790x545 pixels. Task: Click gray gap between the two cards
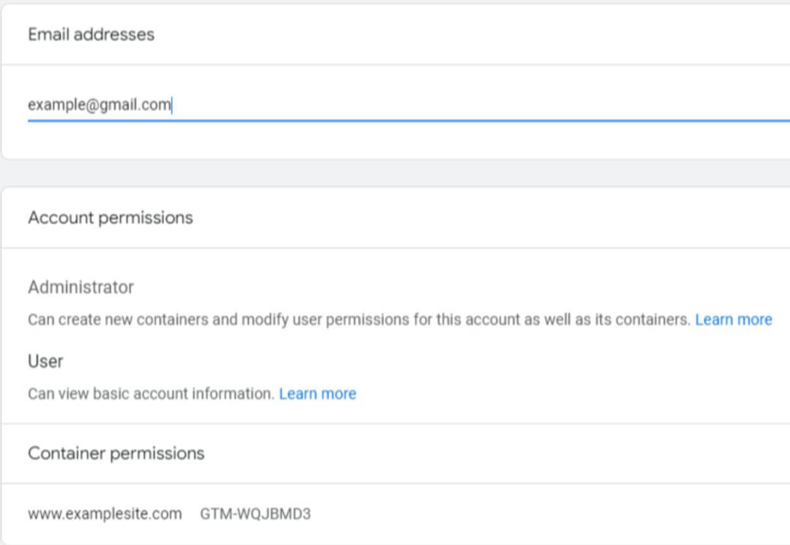pyautogui.click(x=391, y=173)
